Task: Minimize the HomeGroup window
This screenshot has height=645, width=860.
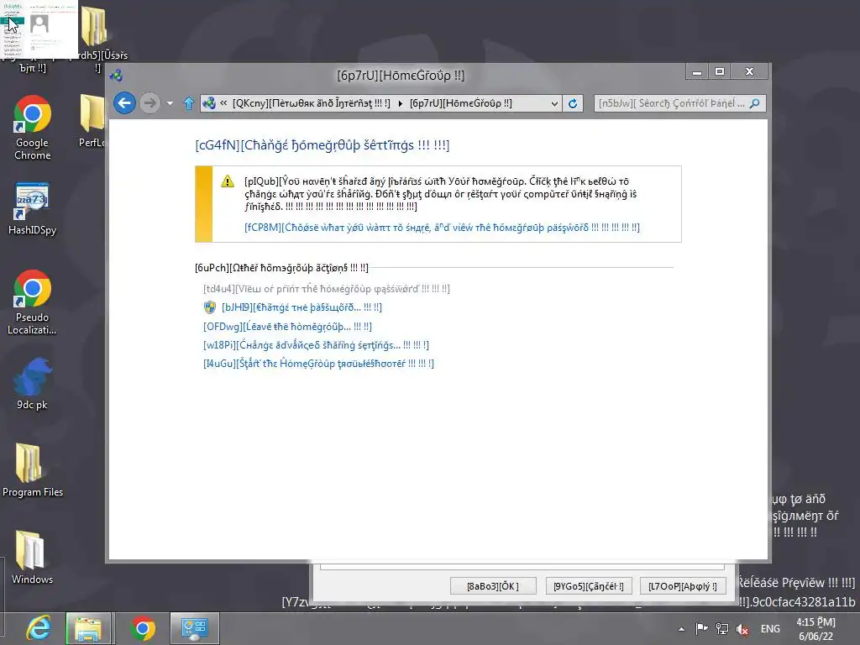Action: pos(697,72)
